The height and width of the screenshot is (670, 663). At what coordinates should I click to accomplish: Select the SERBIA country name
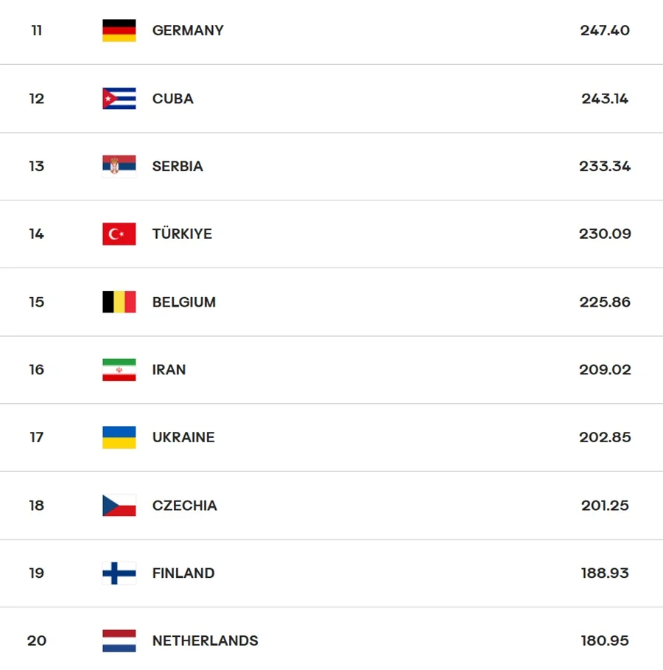tap(178, 167)
